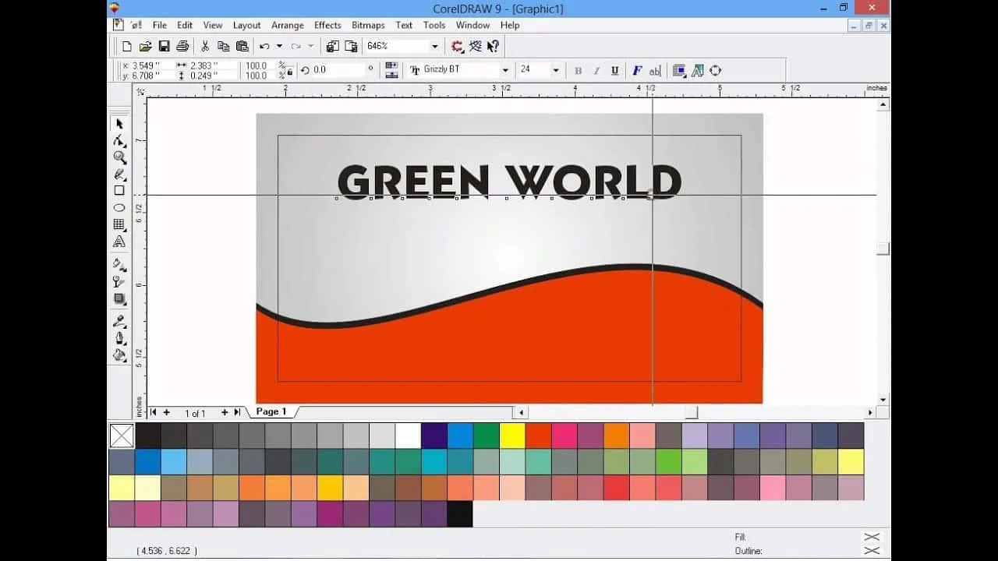This screenshot has height=561, width=998.
Task: Toggle underline formatting
Action: point(615,70)
